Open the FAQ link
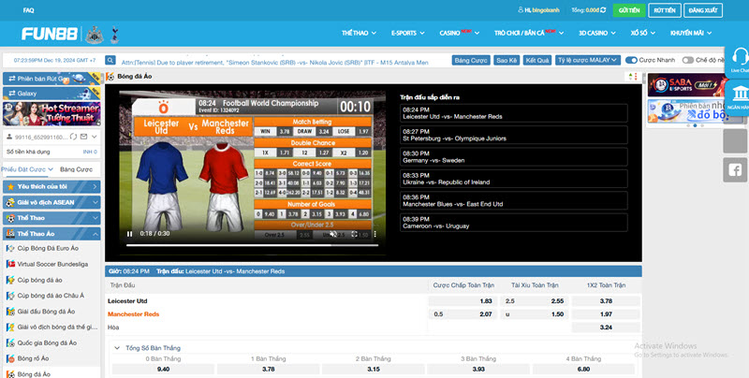The width and height of the screenshot is (749, 378). pos(28,10)
